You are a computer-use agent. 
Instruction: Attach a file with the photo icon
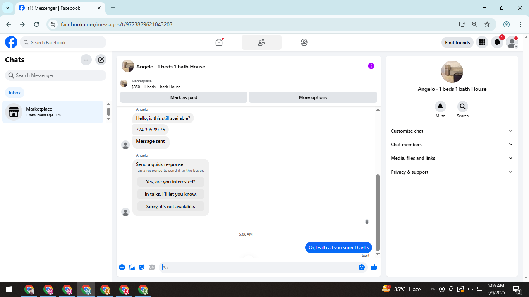pyautogui.click(x=132, y=267)
